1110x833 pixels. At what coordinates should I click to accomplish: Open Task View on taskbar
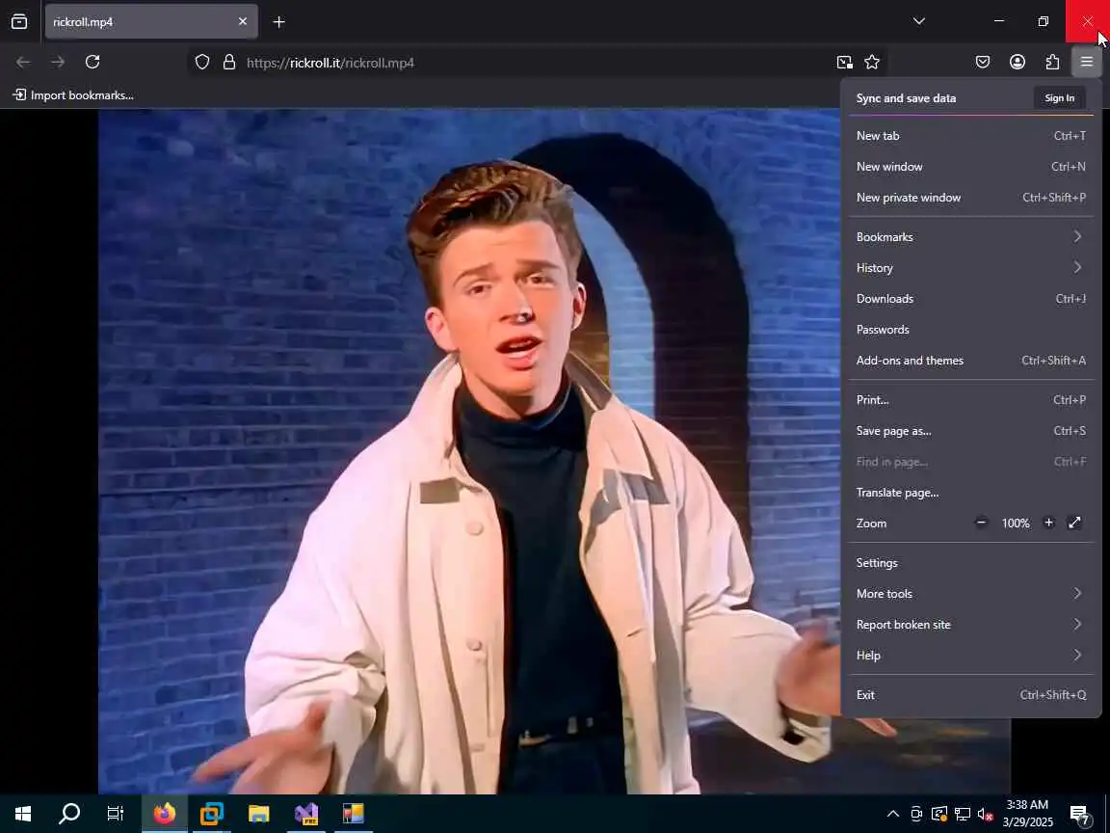point(116,814)
